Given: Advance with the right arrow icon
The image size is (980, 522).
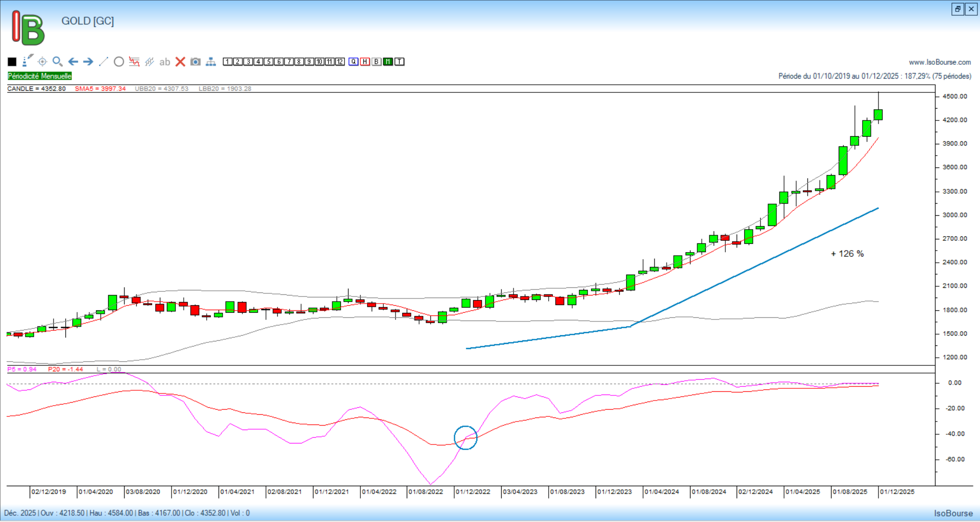Looking at the screenshot, I should click(88, 62).
